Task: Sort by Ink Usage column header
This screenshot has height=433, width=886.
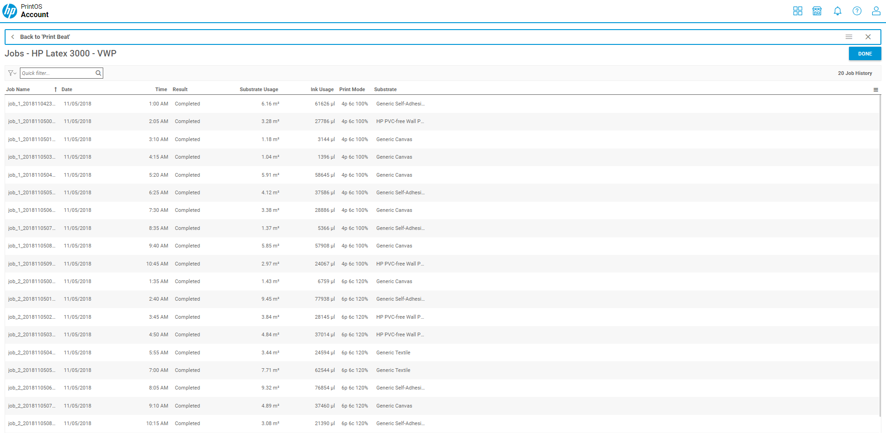Action: tap(322, 90)
